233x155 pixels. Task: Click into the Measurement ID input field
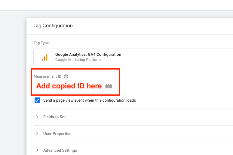68,86
